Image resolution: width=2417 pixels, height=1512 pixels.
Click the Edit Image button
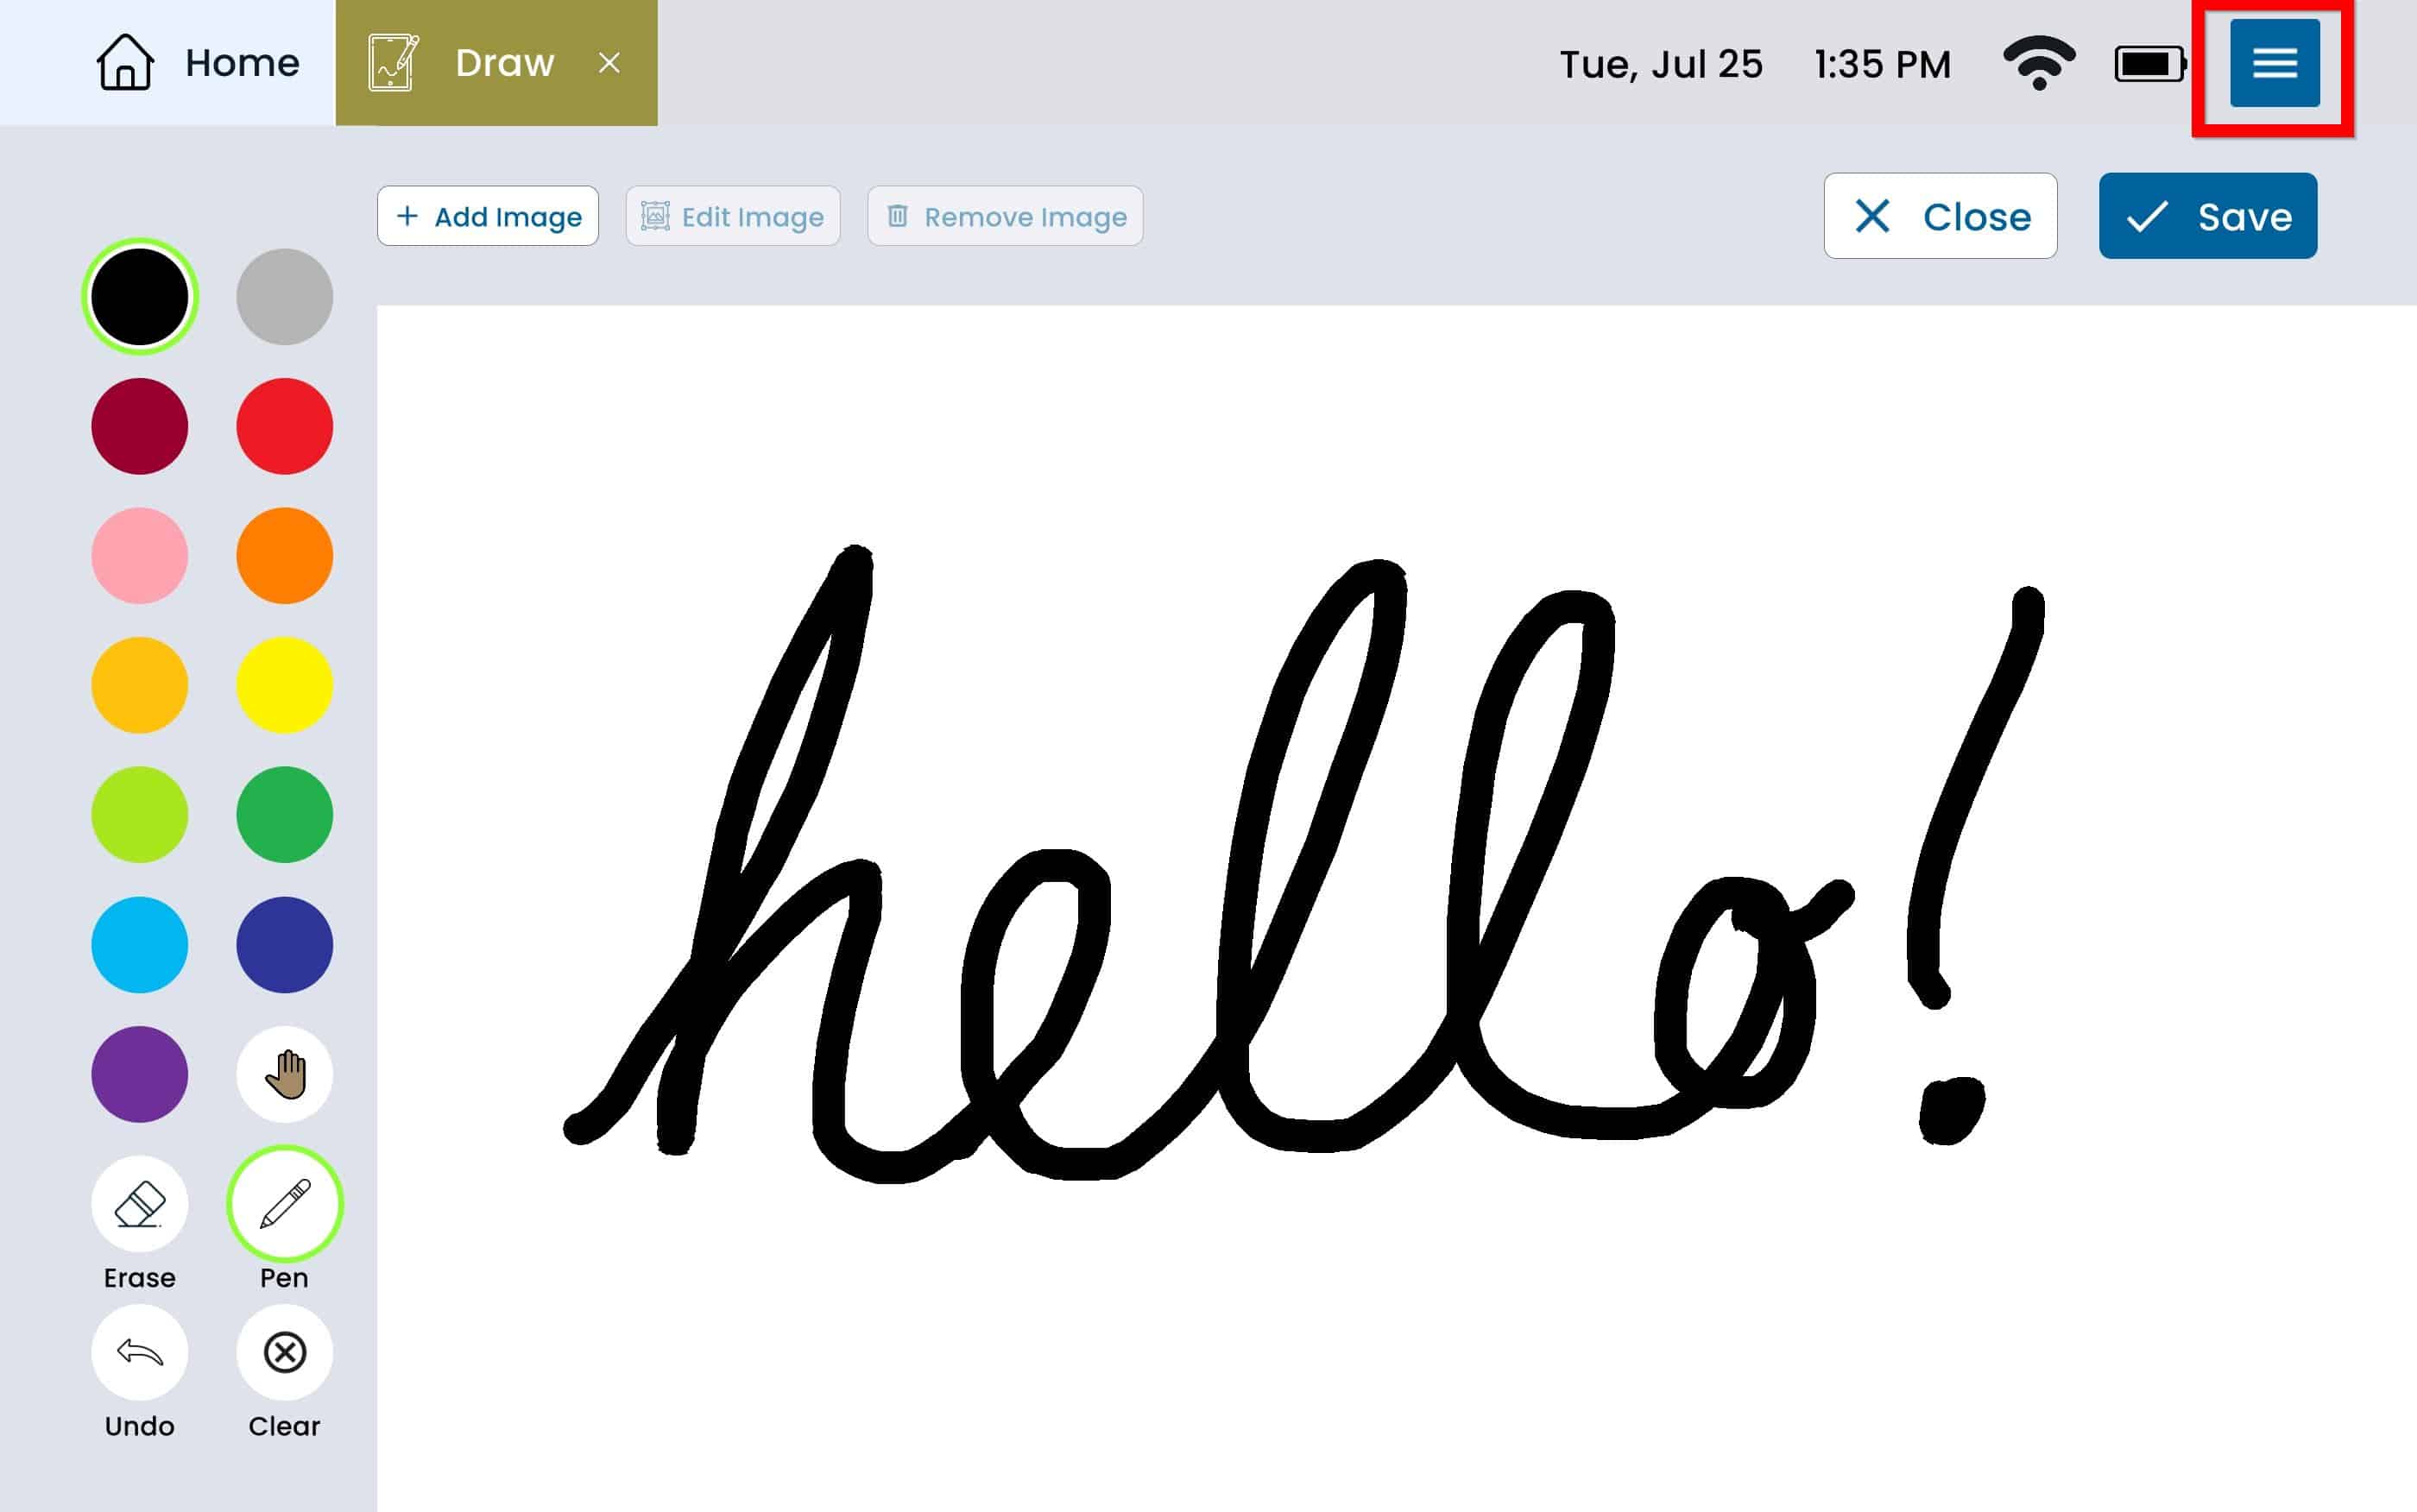pyautogui.click(x=735, y=217)
